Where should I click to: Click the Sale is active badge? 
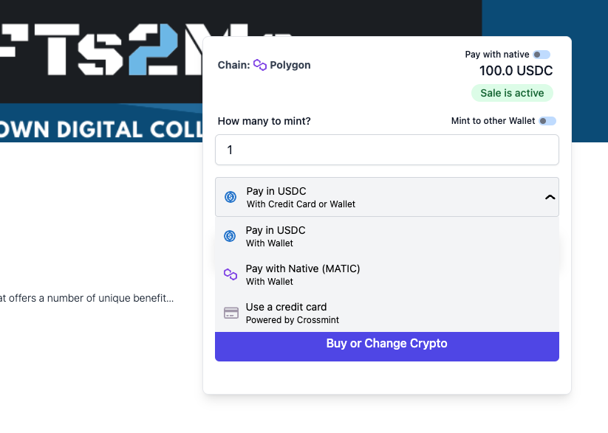(x=512, y=93)
